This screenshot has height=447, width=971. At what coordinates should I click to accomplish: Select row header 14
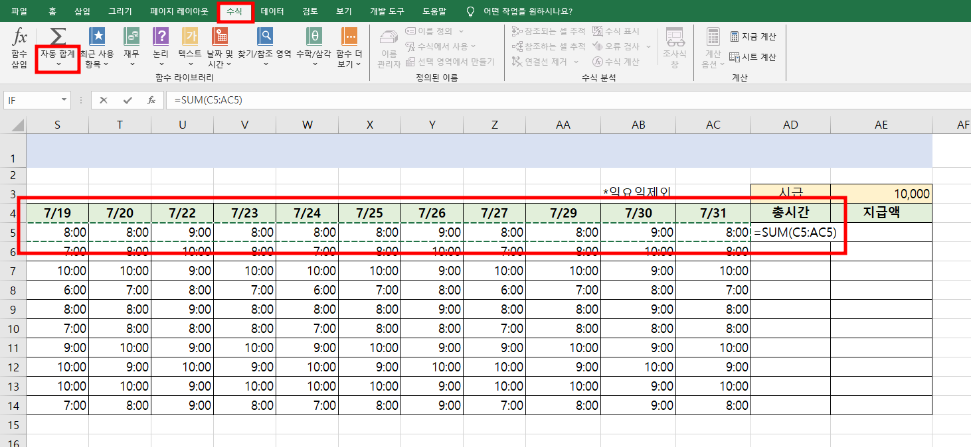pos(13,405)
